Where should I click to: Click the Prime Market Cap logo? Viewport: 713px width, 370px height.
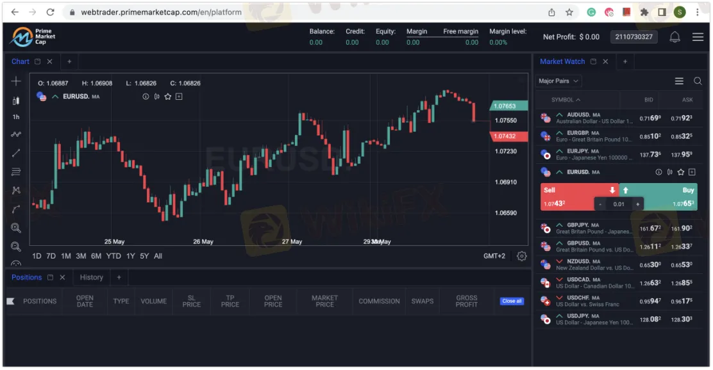[x=33, y=36]
